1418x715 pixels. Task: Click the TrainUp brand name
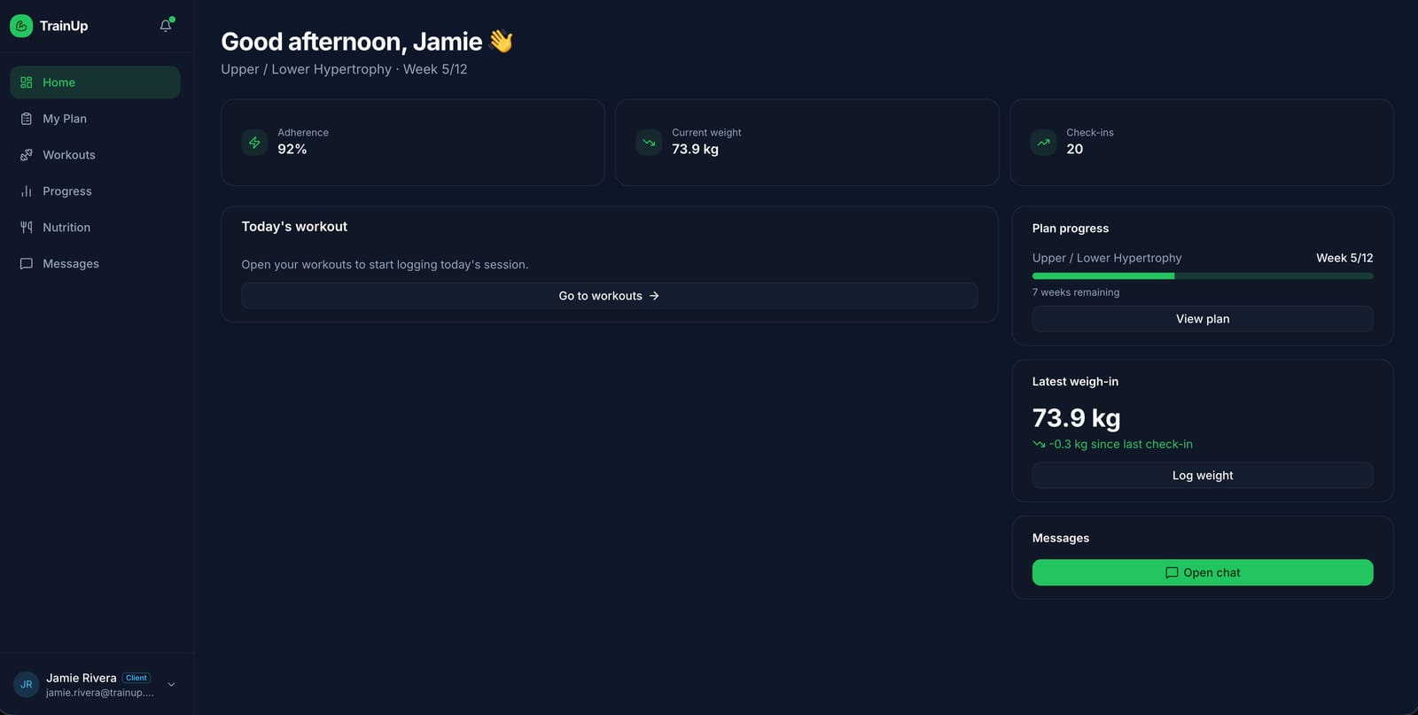point(64,26)
